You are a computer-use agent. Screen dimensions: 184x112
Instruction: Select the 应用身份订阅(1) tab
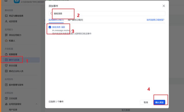[x=56, y=20]
